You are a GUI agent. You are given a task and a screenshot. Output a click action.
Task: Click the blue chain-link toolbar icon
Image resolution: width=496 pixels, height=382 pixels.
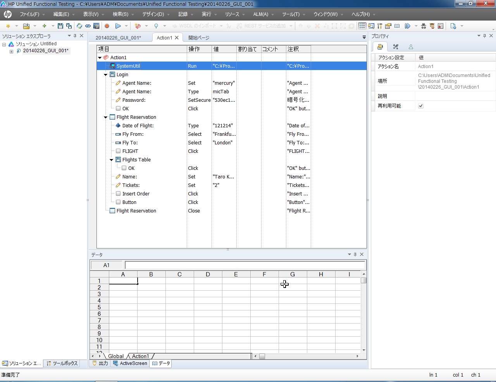coord(88,26)
